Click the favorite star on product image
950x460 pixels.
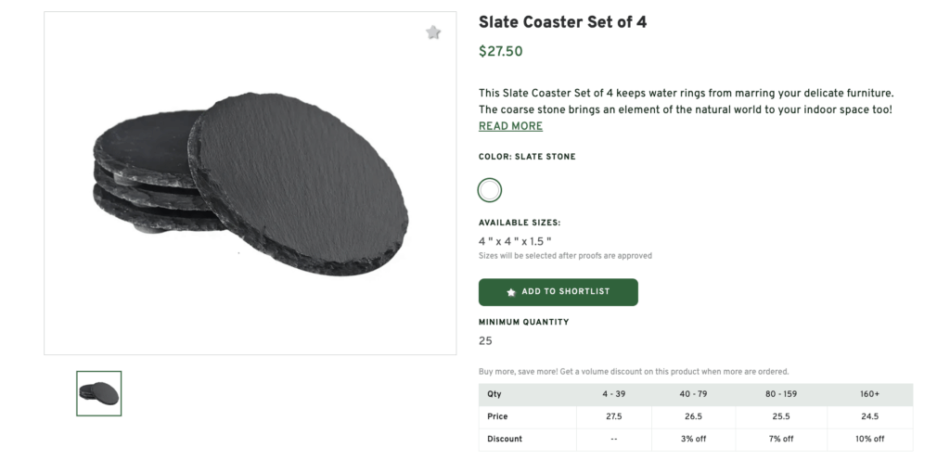point(433,32)
